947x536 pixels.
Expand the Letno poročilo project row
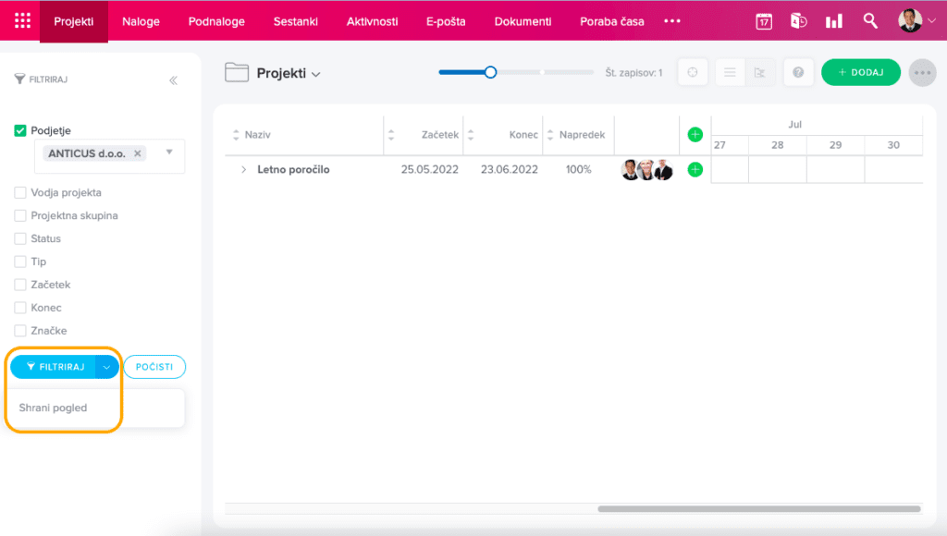[x=244, y=170]
